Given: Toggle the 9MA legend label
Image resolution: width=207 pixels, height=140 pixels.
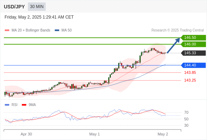Looking at the screenshot, I should tap(32, 105).
